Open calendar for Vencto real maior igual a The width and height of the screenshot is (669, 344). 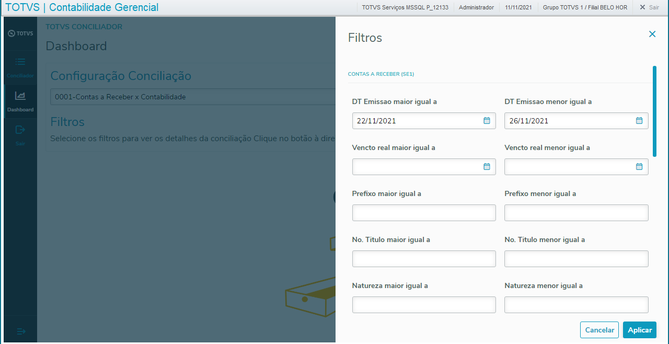(487, 167)
